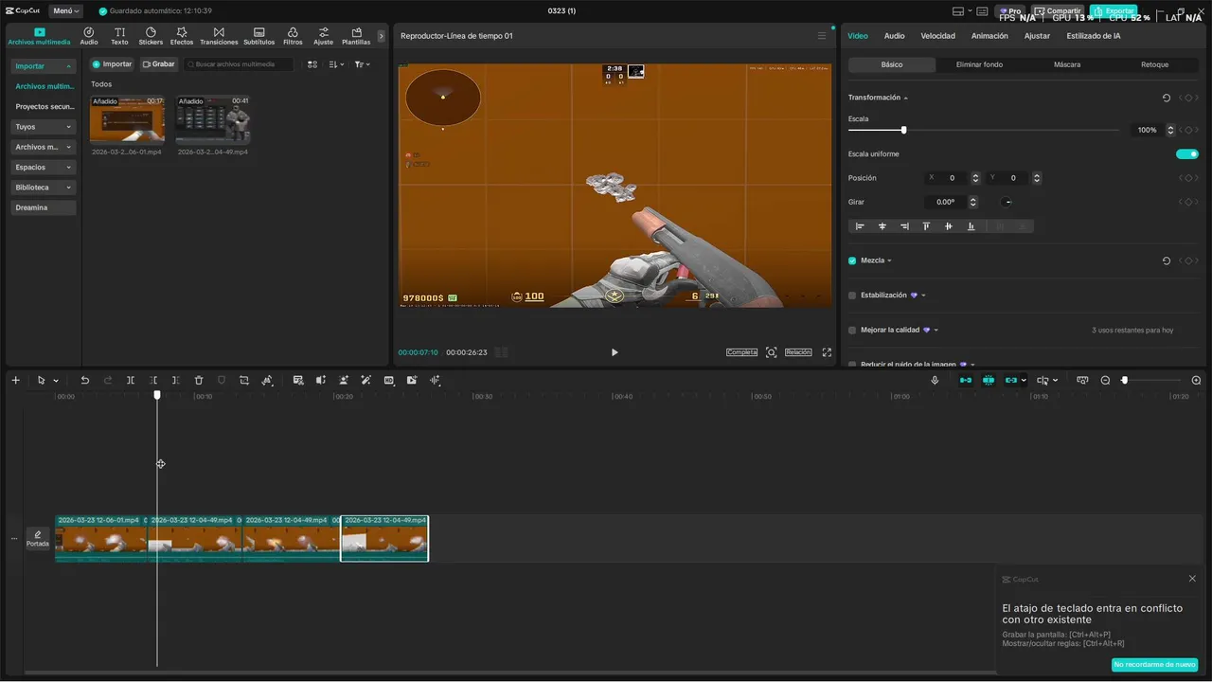Open the selection tool dropdown arrow
Screen dimensions: 1212x682
(56, 381)
